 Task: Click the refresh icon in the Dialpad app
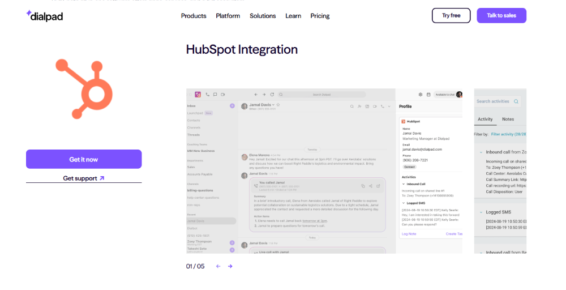click(x=272, y=95)
